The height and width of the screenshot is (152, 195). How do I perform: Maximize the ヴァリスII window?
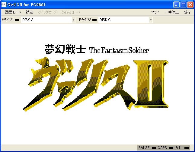click(x=183, y=5)
